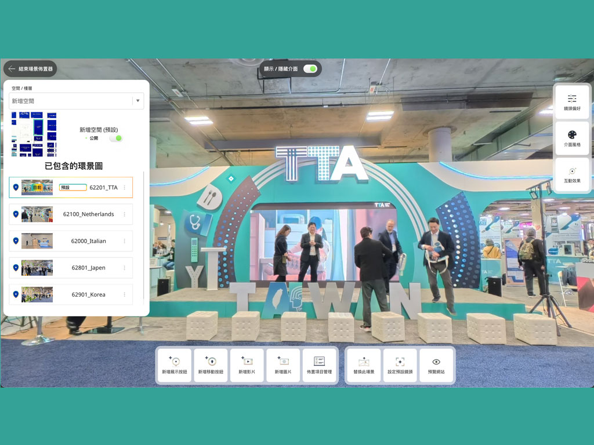594x445 pixels.
Task: Click the 預設 default tag on 62201_TTA
Action: [x=73, y=187]
